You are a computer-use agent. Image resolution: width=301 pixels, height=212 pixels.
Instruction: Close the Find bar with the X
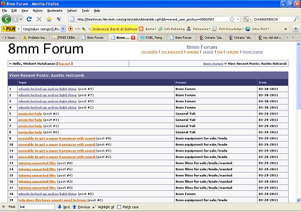point(4,207)
